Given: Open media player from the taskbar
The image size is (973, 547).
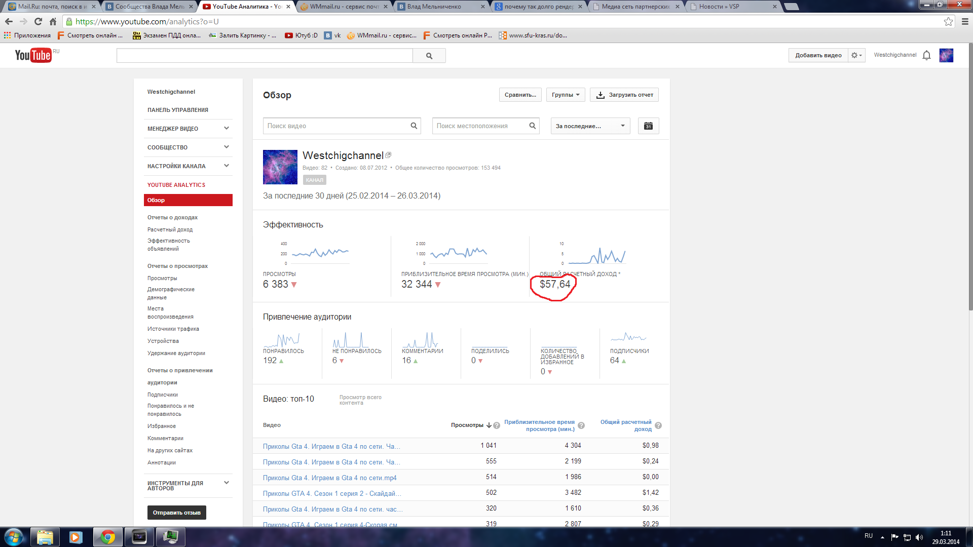Looking at the screenshot, I should pyautogui.click(x=76, y=537).
